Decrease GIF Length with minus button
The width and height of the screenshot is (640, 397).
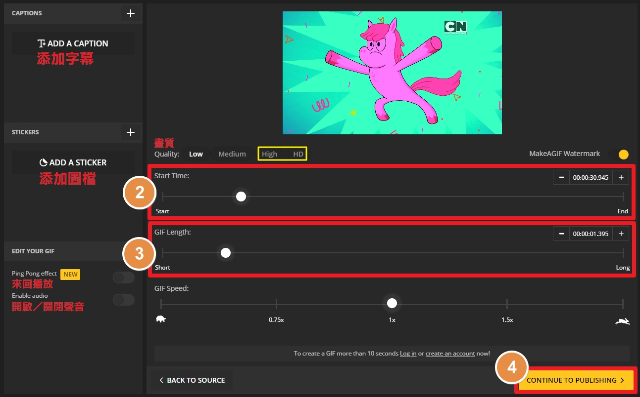pos(561,234)
